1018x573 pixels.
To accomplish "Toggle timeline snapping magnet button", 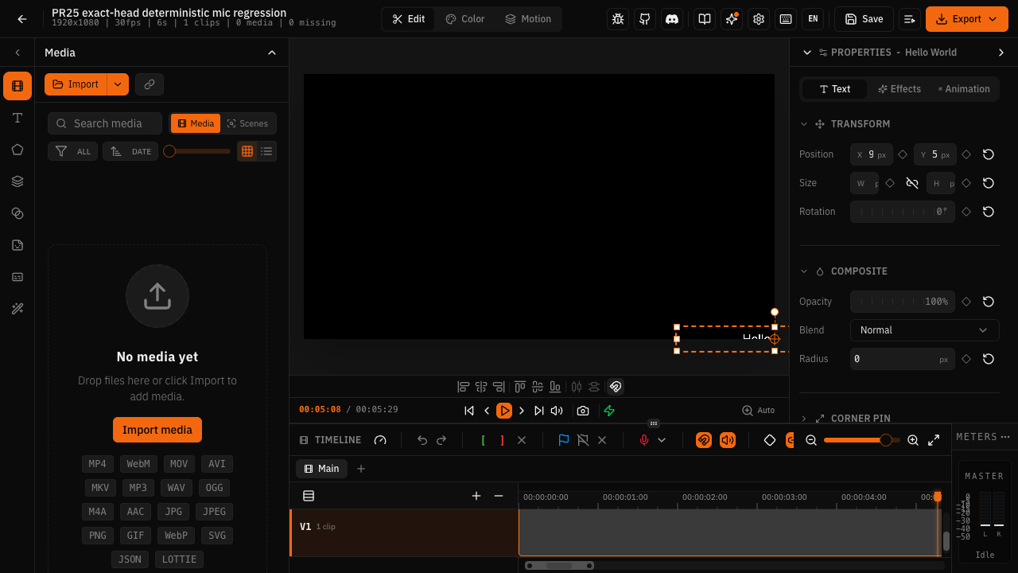I will point(704,440).
